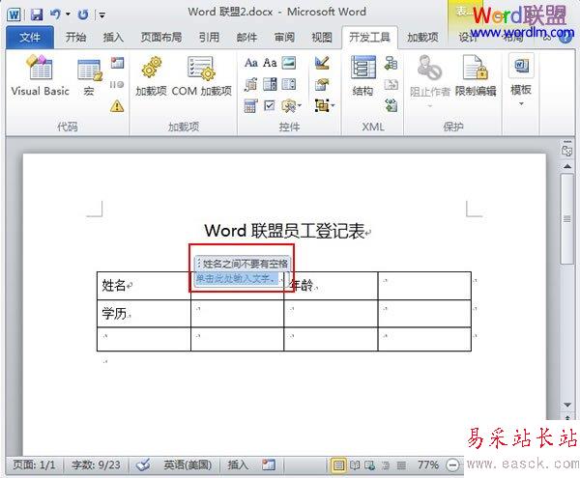This screenshot has width=580, height=478.
Task: Open the Visual Basic editor
Action: [40, 75]
